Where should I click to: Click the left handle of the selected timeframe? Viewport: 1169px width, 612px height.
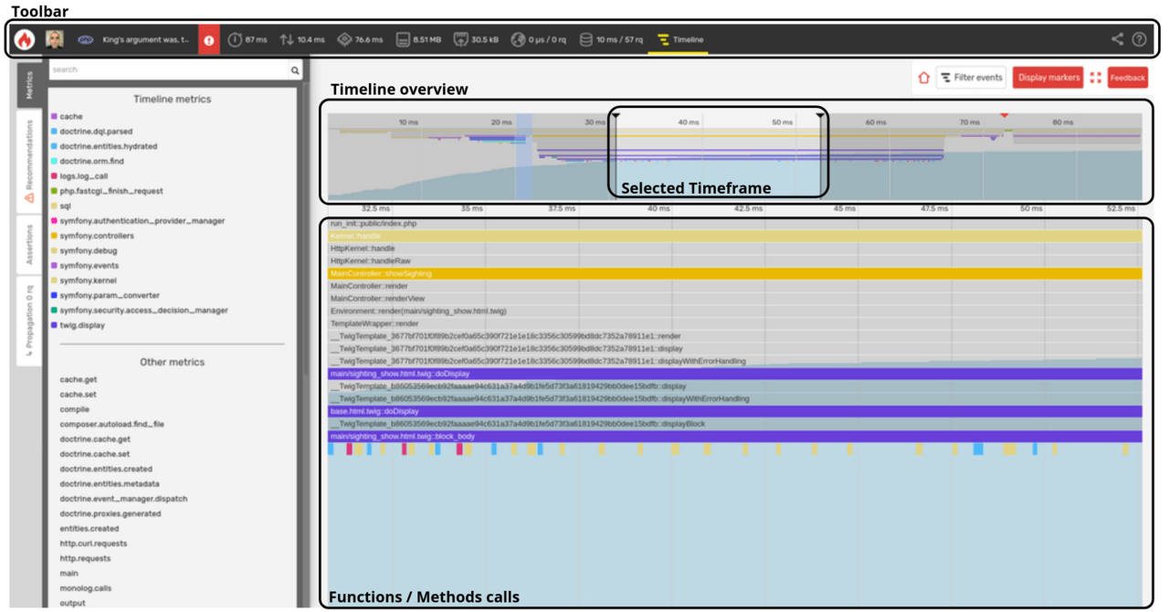tap(616, 115)
